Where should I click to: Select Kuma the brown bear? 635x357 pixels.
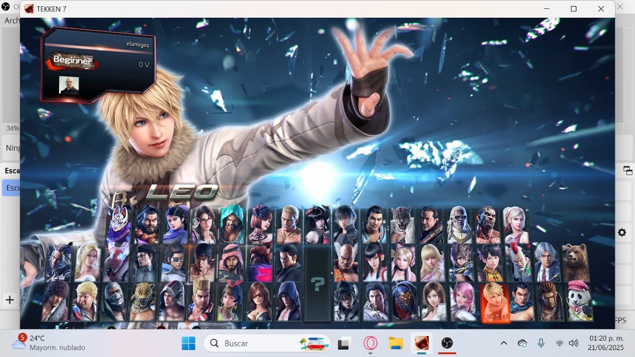(576, 263)
